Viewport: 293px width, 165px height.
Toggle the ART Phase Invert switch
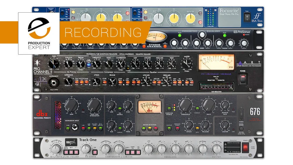tap(86, 82)
